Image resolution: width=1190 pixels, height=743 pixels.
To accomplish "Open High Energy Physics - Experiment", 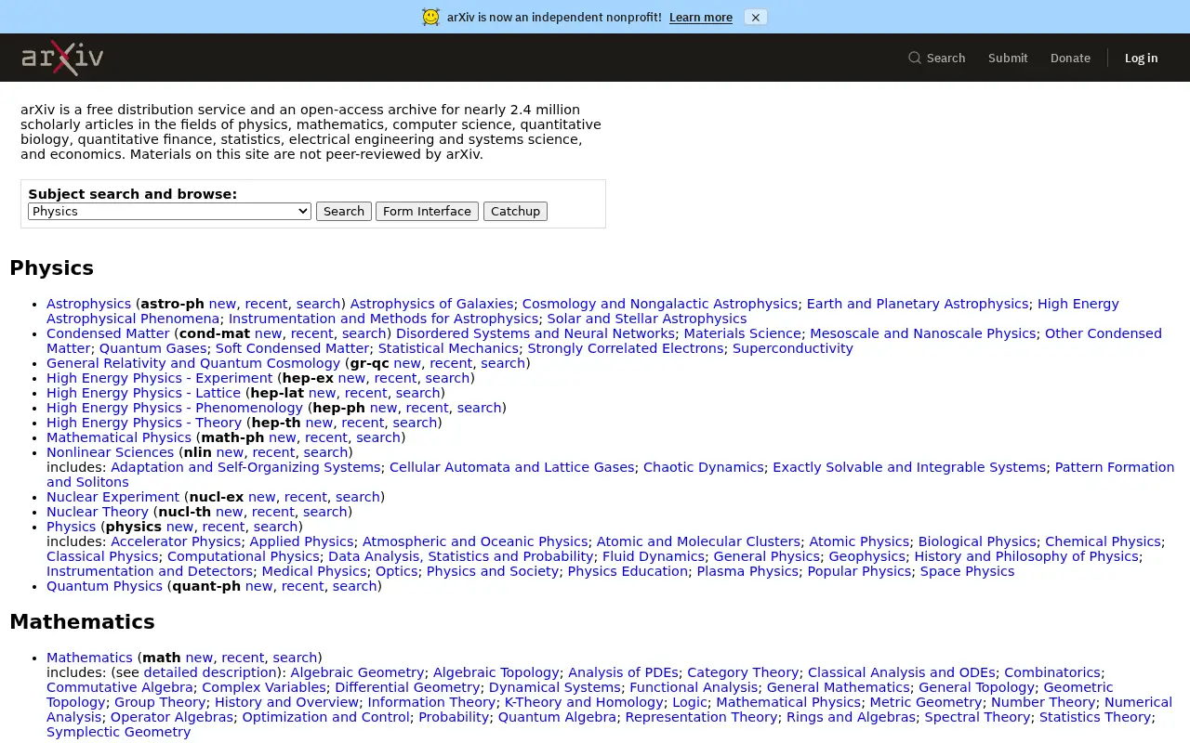I will click(159, 378).
